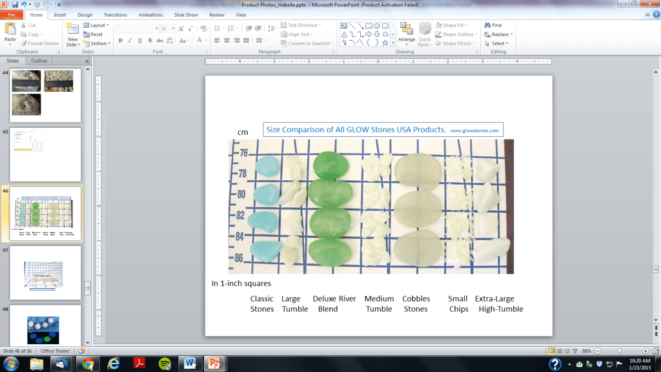Switch to Slide Sorter view
Image resolution: width=661 pixels, height=372 pixels.
point(560,351)
